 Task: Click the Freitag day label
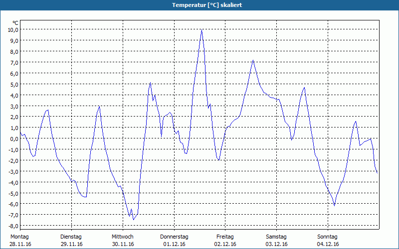pos(225,237)
